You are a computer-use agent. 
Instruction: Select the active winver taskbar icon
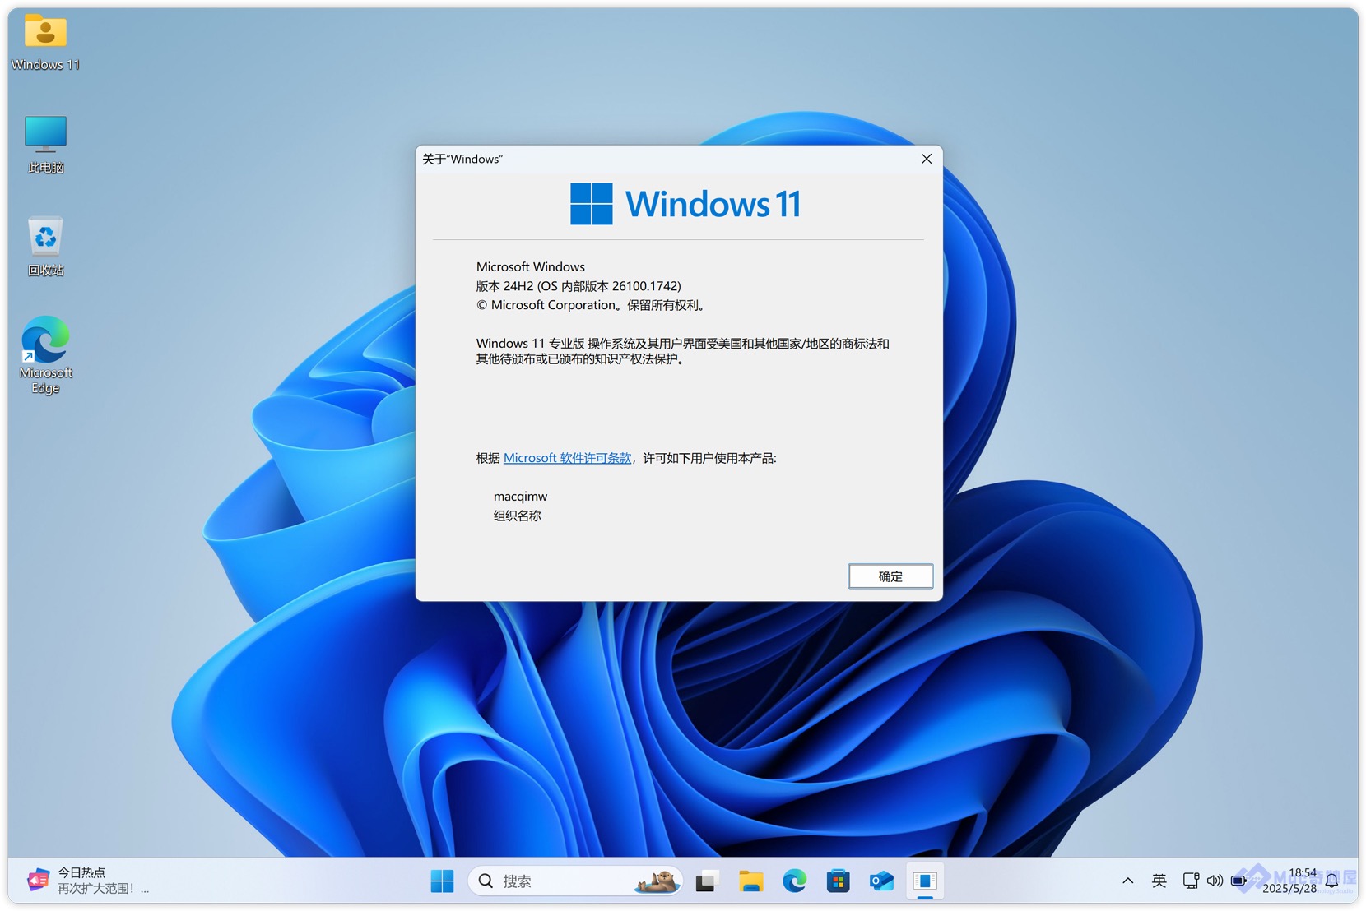[925, 881]
